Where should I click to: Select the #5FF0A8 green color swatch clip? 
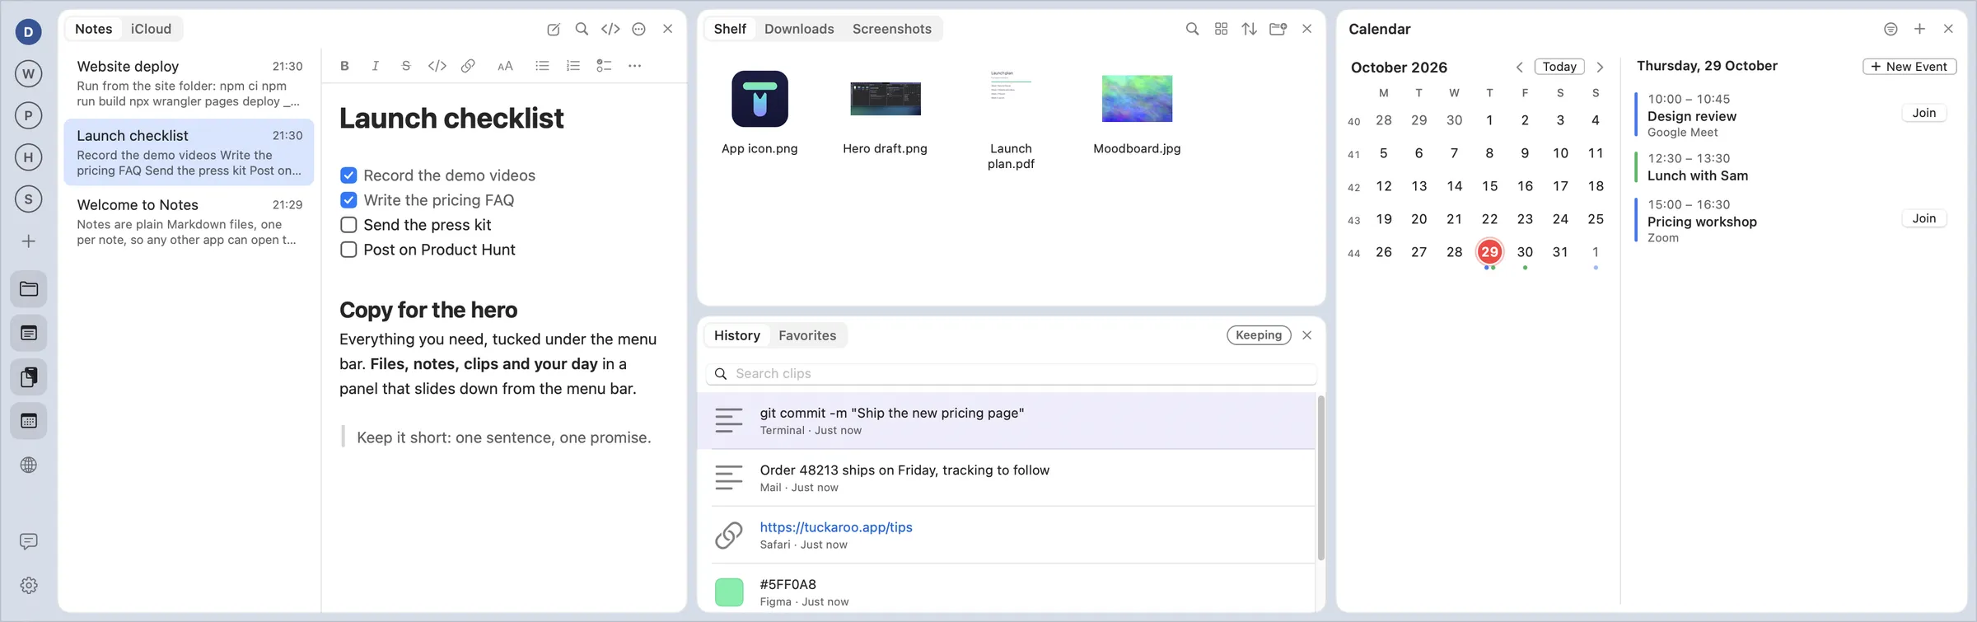click(729, 592)
